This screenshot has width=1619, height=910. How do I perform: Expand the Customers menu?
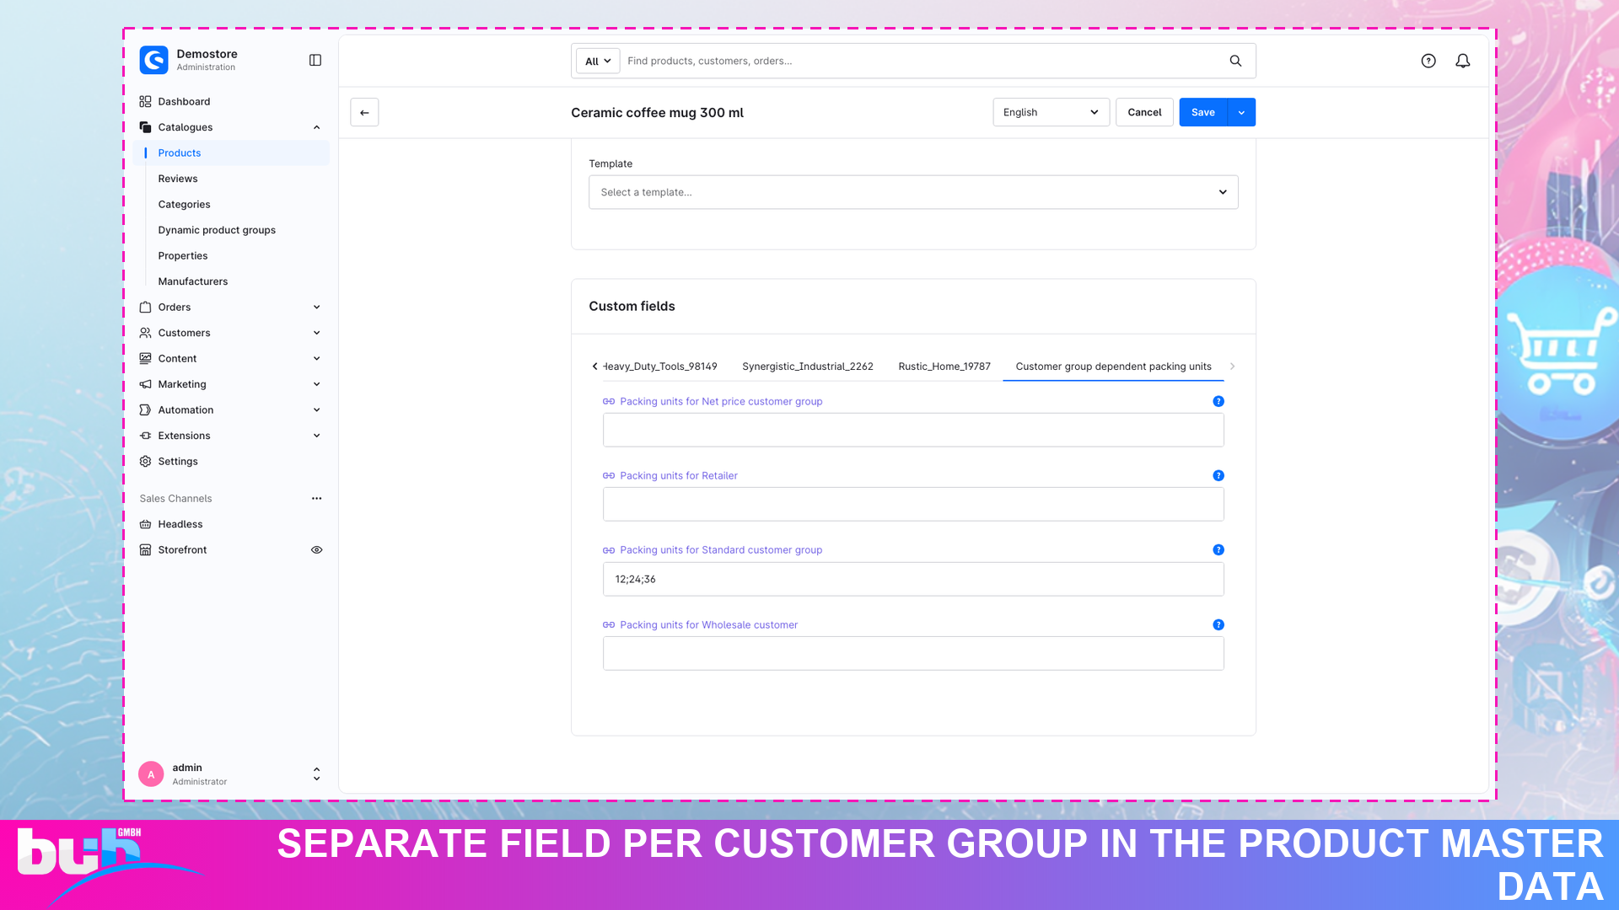(x=316, y=333)
